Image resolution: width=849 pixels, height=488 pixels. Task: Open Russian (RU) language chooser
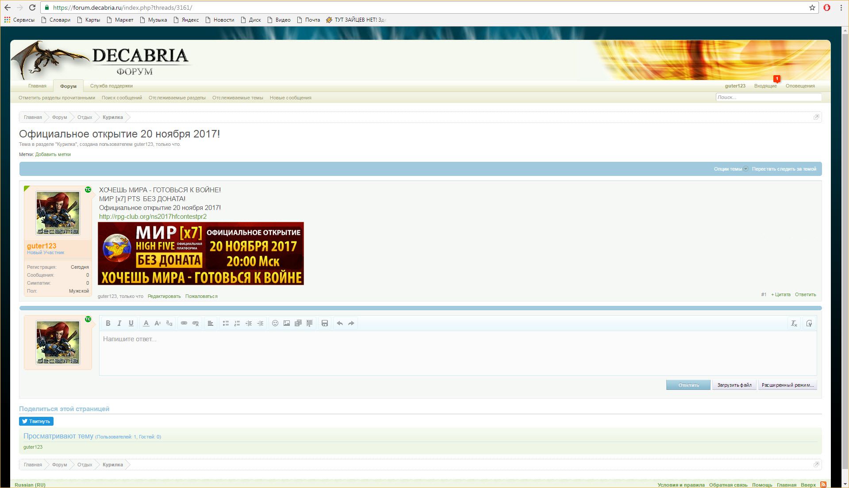30,485
